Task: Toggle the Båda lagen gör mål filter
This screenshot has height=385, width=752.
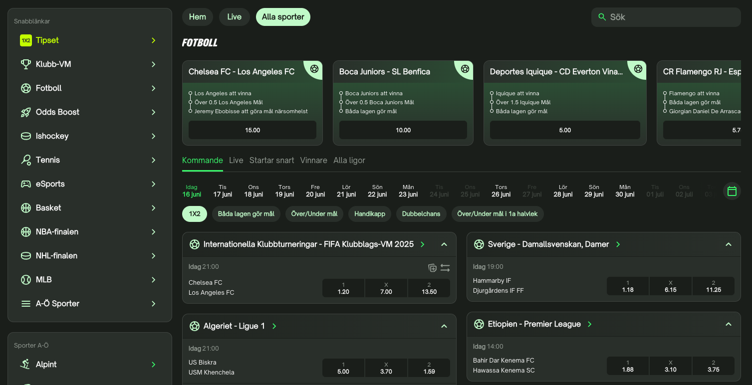Action: click(246, 214)
